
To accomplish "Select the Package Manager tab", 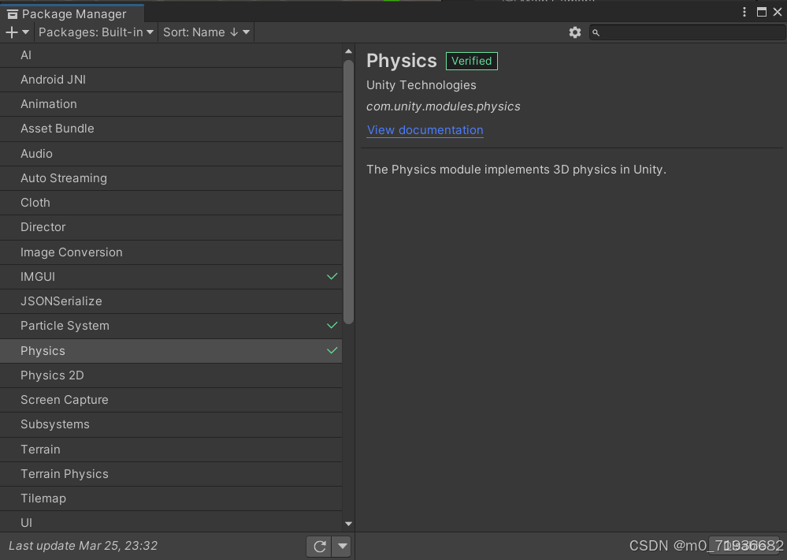I will tap(72, 13).
